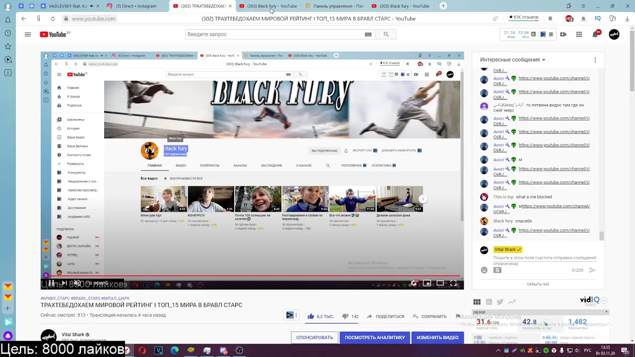Dislike the video with thumbs down

(x=345, y=316)
